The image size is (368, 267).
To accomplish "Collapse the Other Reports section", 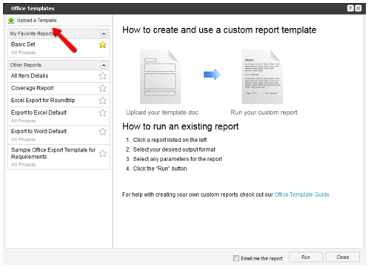I will pos(104,65).
